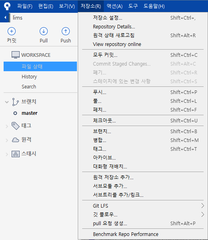This screenshot has width=208, height=240.
Task: Open the 보기(V) menu
Action: (67, 6)
